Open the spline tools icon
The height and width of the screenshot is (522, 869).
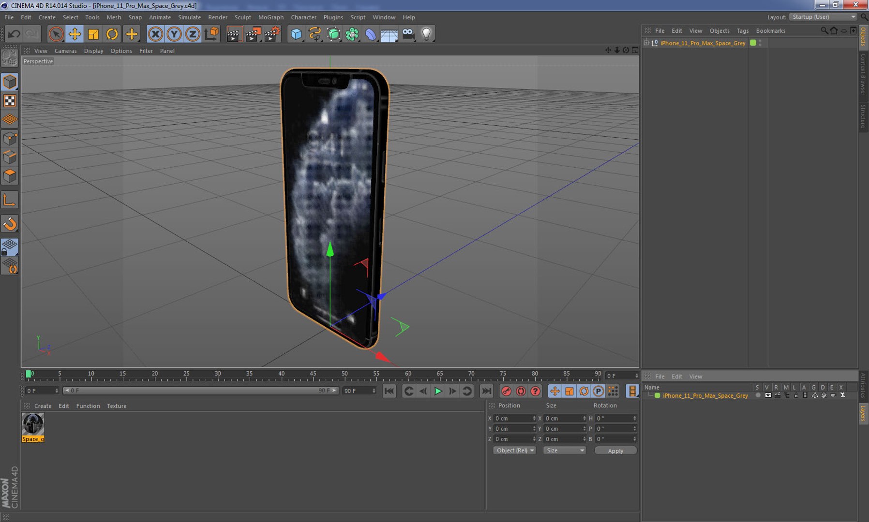click(x=315, y=34)
